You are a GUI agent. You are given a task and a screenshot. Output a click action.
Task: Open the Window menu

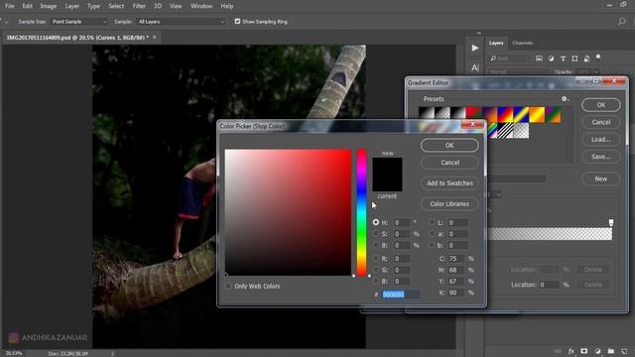(201, 6)
